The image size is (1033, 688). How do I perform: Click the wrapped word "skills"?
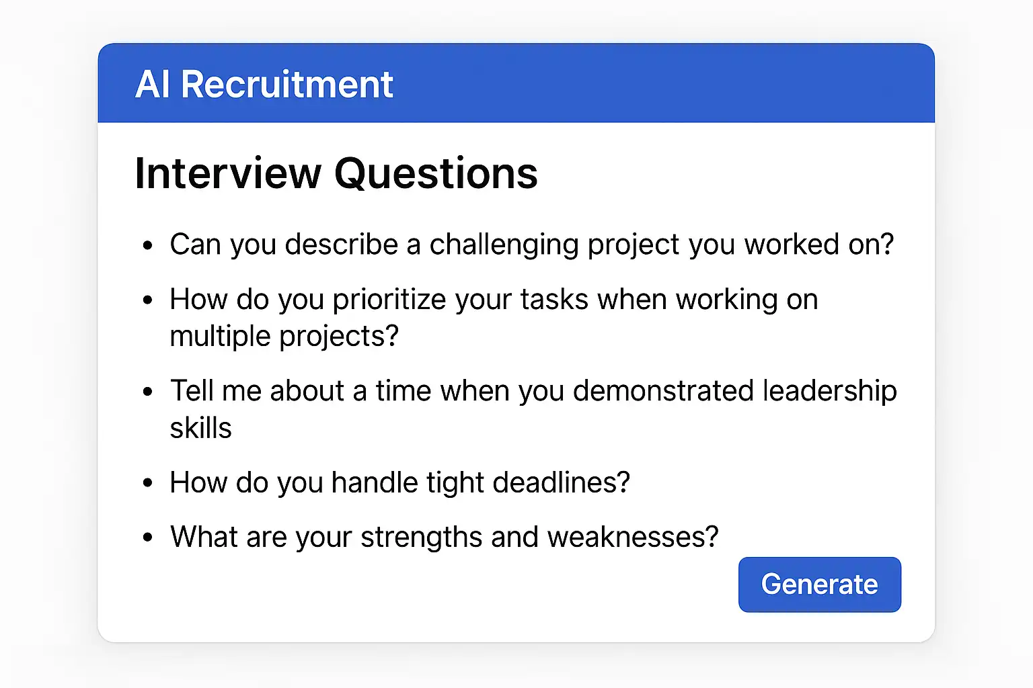click(x=200, y=428)
